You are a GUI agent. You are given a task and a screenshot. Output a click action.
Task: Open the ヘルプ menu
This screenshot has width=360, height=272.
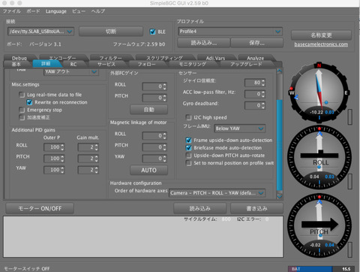98,11
